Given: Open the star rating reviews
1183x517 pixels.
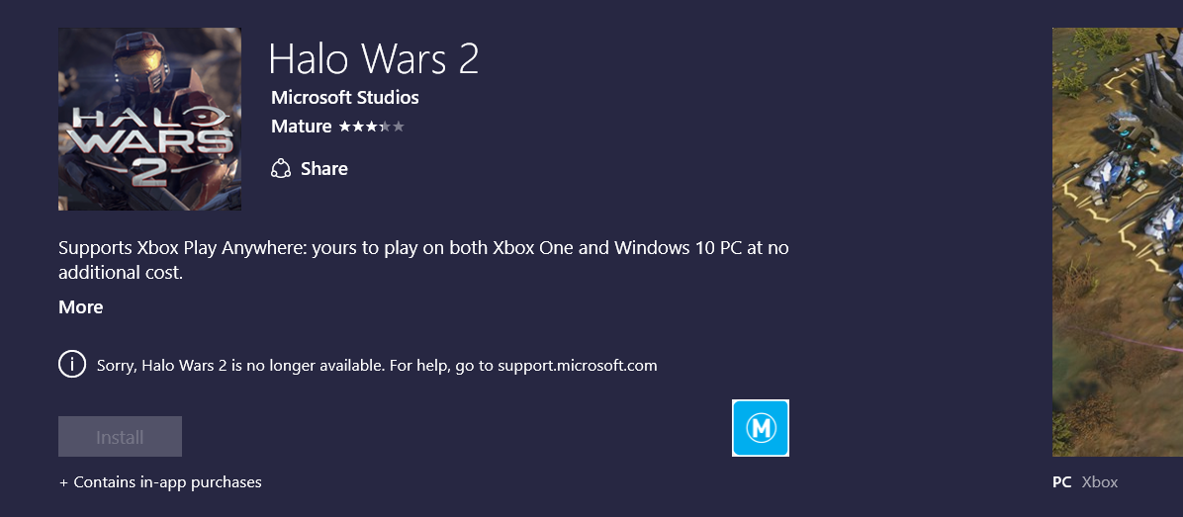Looking at the screenshot, I should point(372,127).
